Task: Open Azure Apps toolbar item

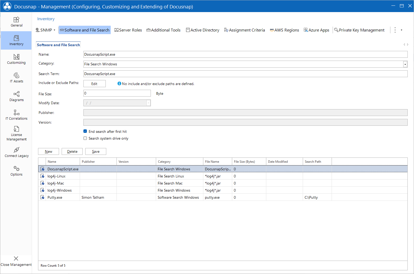Action: click(316, 30)
